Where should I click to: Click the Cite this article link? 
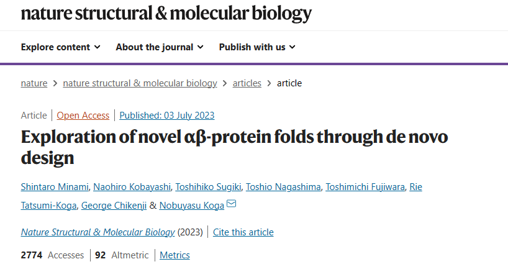point(243,232)
